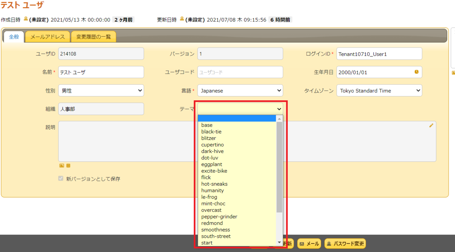Open the タイムゾーン dropdown

[380, 90]
